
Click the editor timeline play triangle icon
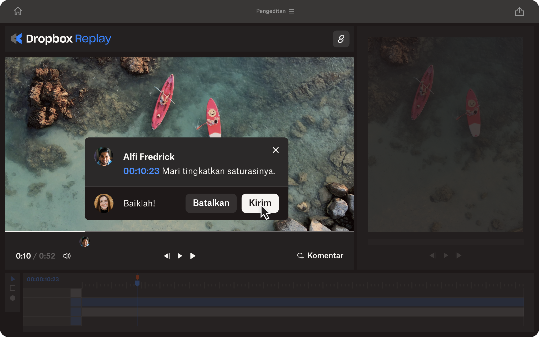[x=13, y=279]
